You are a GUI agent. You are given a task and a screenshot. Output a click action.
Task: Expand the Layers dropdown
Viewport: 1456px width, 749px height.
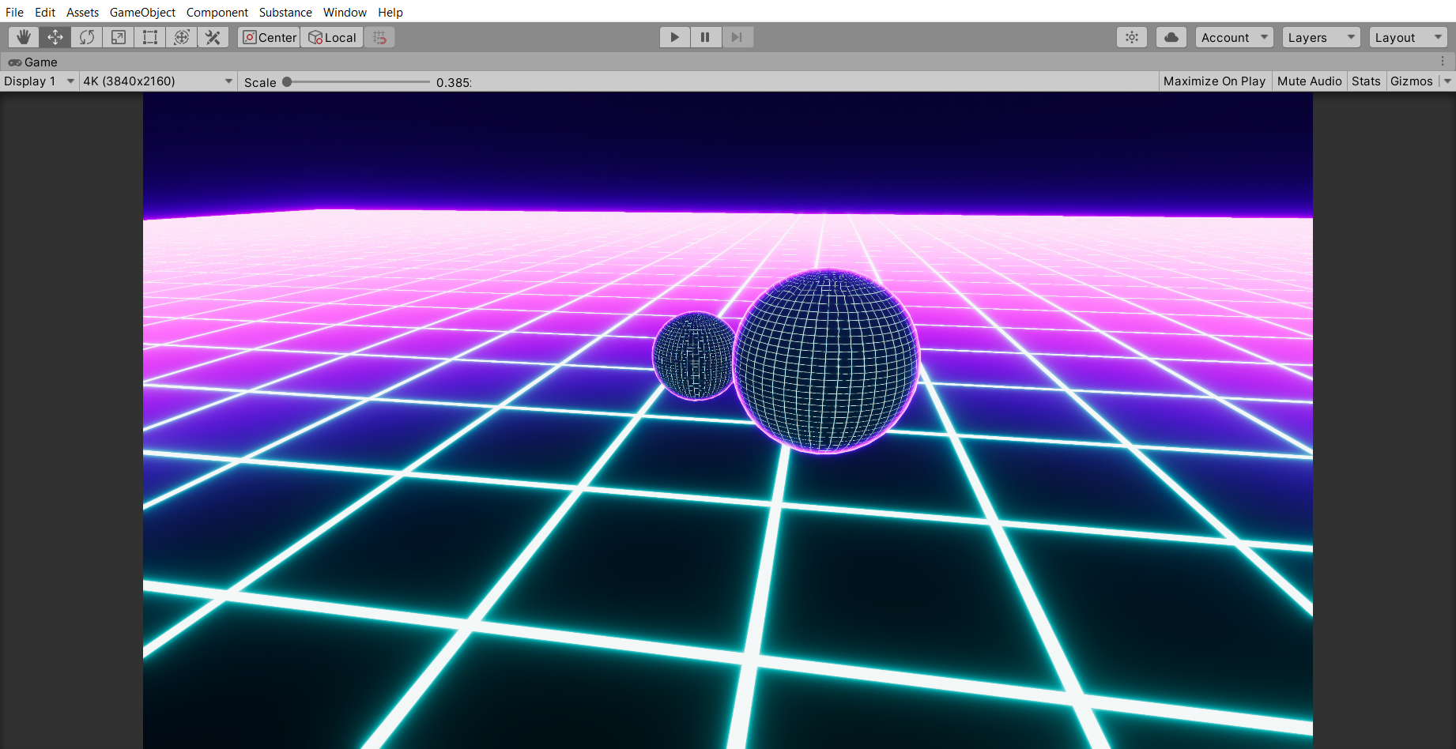coord(1322,37)
